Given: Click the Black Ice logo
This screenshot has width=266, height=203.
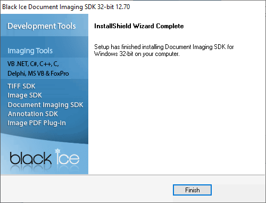Looking at the screenshot, I should tap(44, 158).
